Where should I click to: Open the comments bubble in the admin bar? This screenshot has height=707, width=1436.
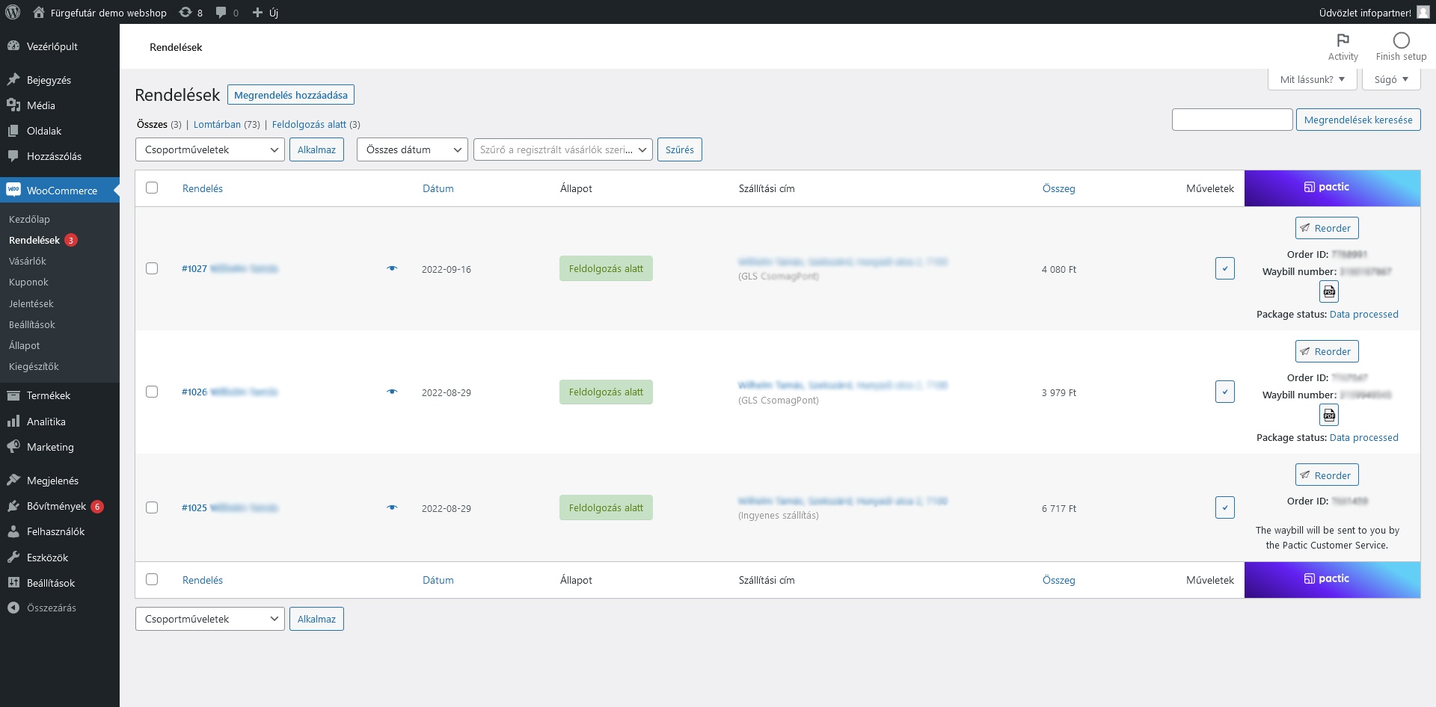pyautogui.click(x=227, y=12)
